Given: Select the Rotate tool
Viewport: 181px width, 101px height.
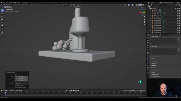Looking at the screenshot, I should coord(2,19).
